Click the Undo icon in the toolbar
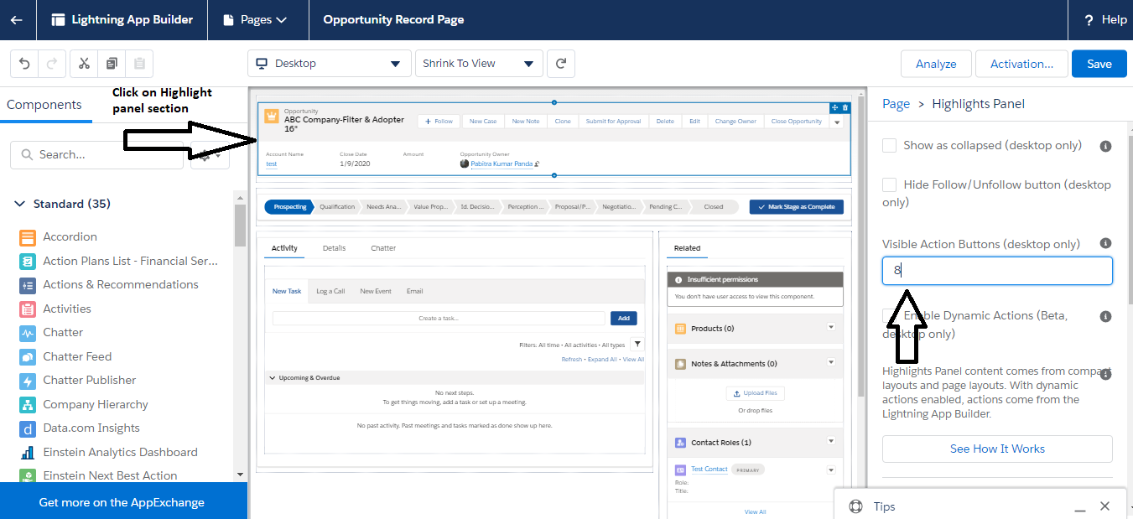 click(x=24, y=63)
